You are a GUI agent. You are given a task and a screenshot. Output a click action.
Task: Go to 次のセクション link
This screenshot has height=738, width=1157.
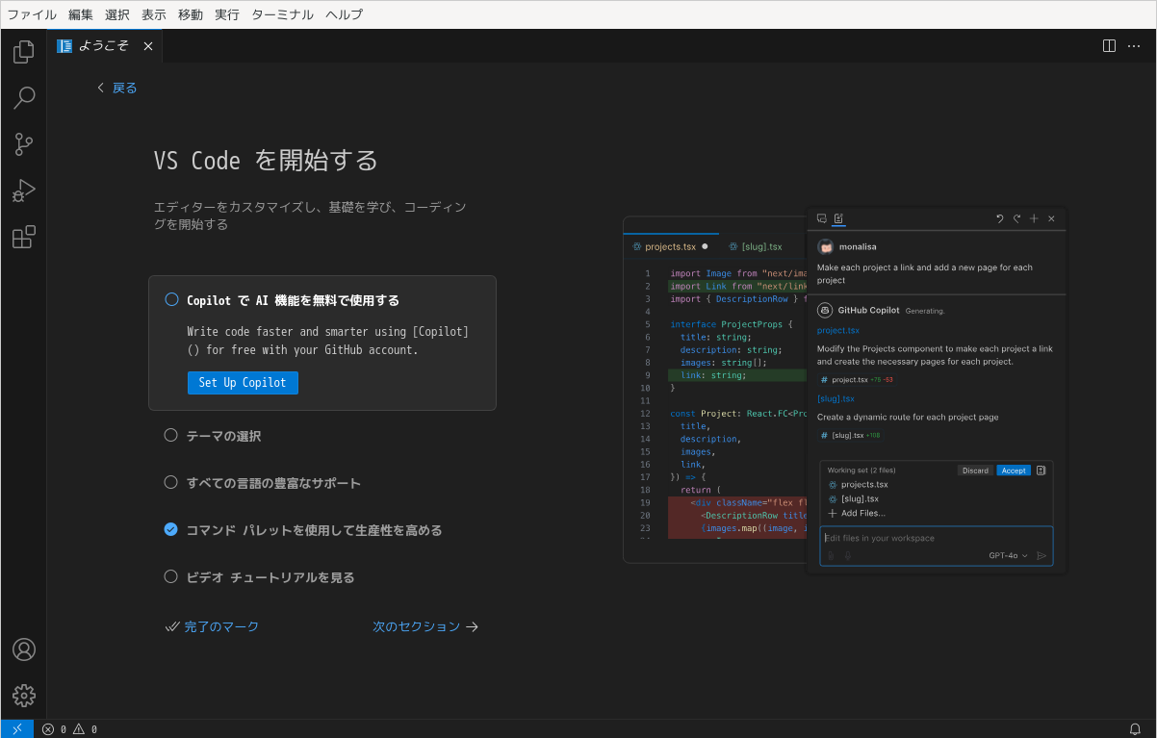pos(425,626)
